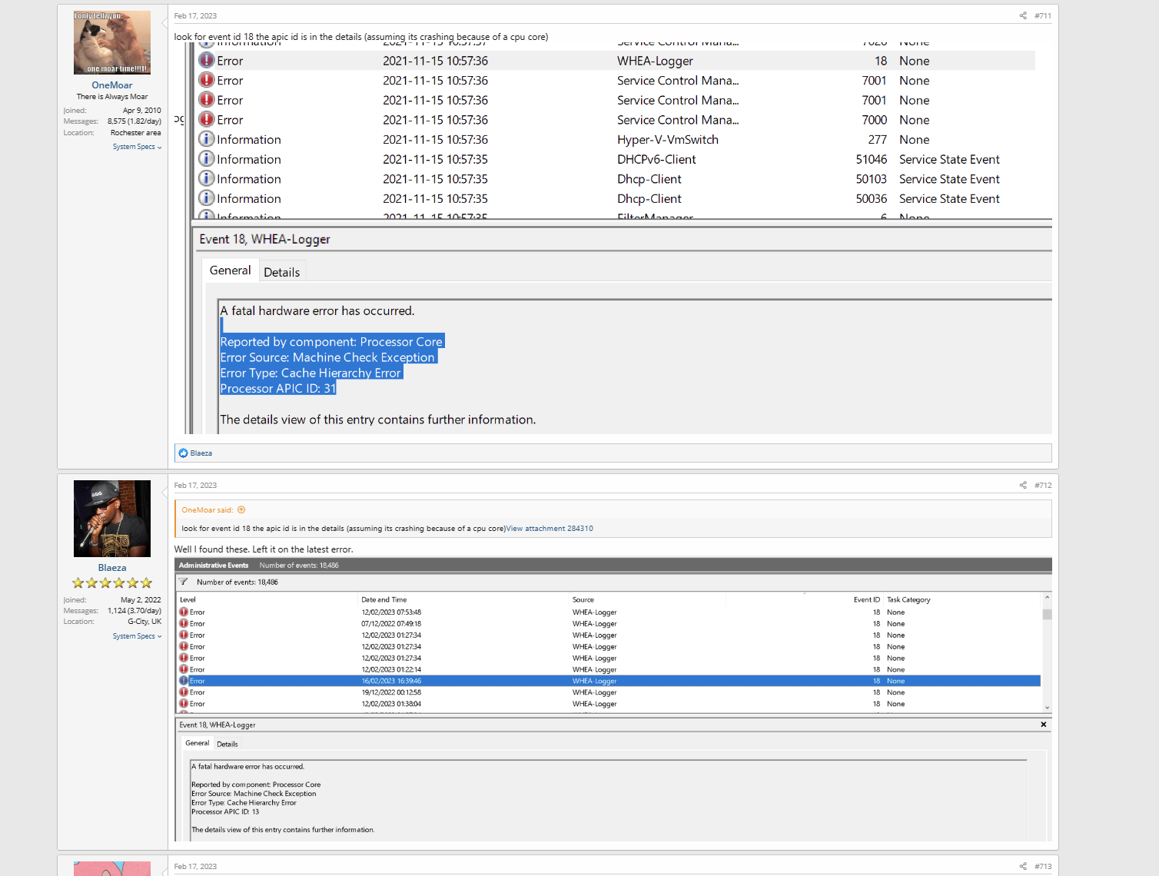Click Blaeza in the post #711 likes bar
Screen dimensions: 1159x876
click(x=201, y=453)
